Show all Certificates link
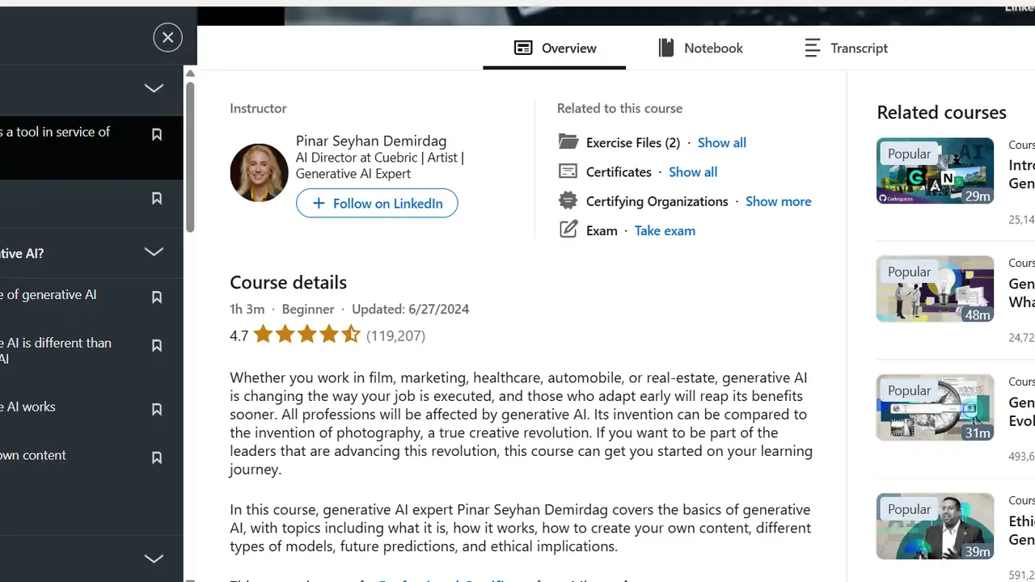Image resolution: width=1035 pixels, height=582 pixels. tap(692, 172)
